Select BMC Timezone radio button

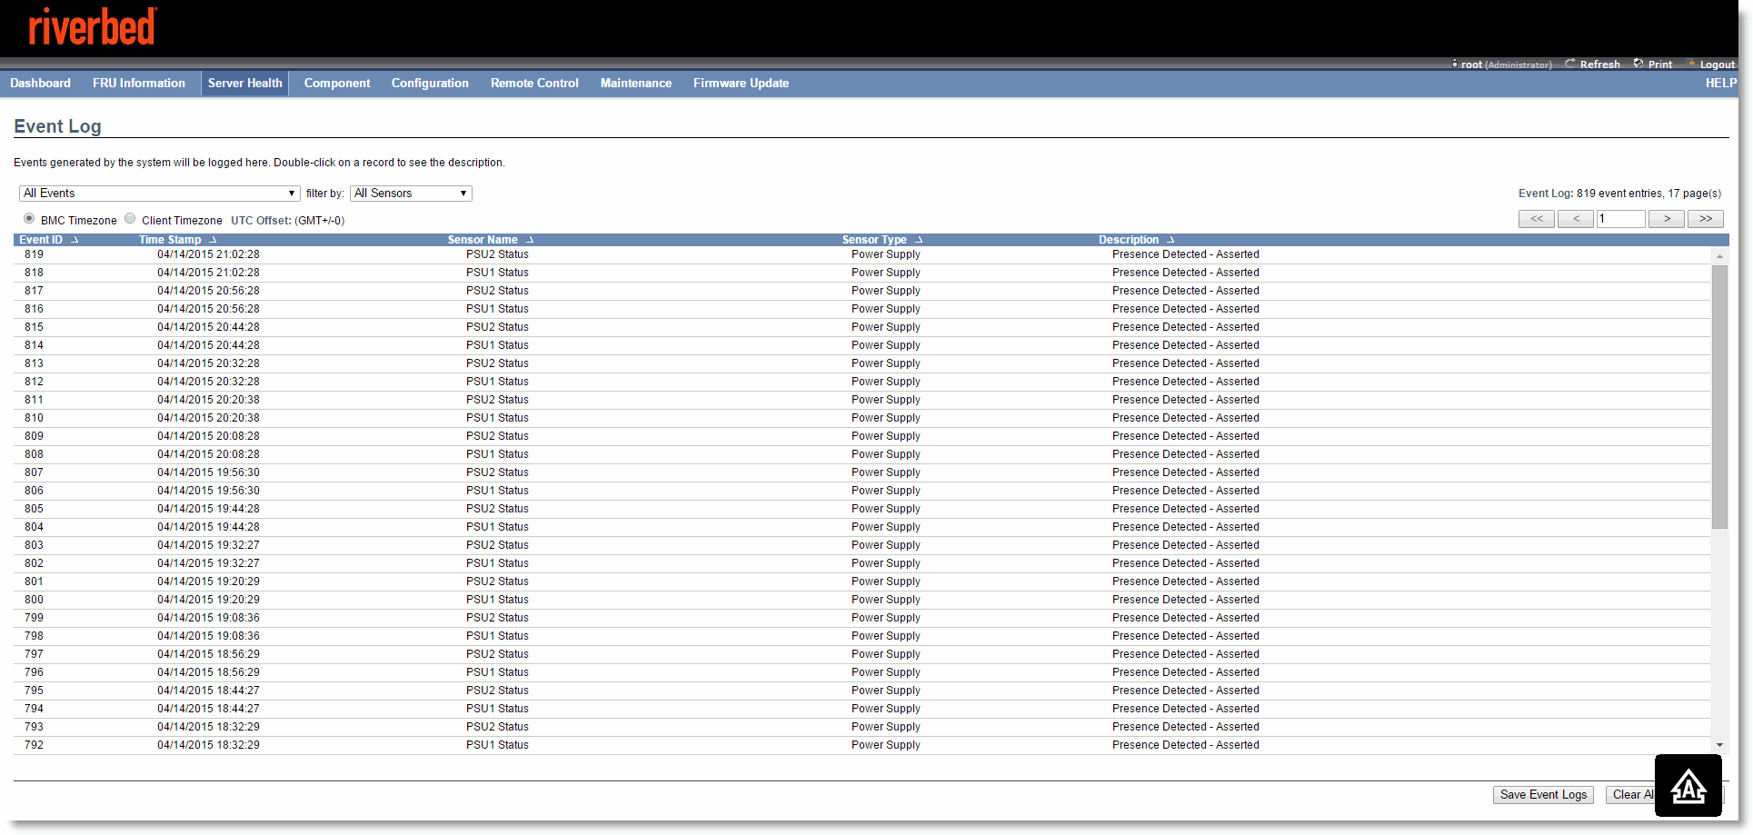pos(29,219)
